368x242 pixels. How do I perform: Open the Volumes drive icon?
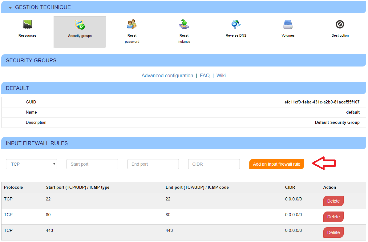point(288,24)
